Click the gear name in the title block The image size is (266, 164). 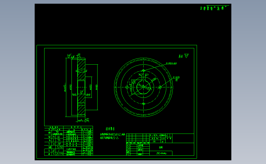click(x=161, y=147)
